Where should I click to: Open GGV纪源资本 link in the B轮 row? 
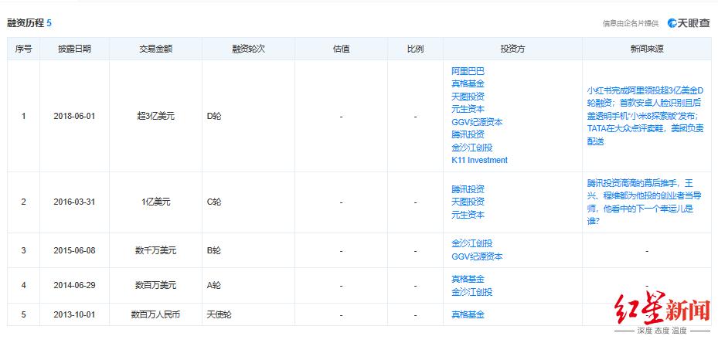pyautogui.click(x=477, y=256)
